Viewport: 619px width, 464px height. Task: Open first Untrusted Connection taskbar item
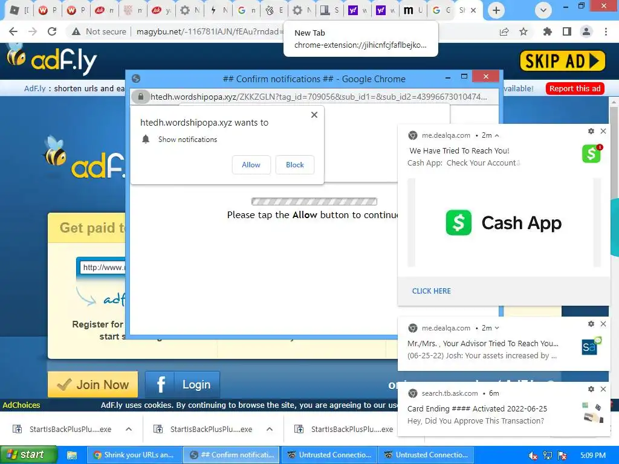[x=328, y=455]
